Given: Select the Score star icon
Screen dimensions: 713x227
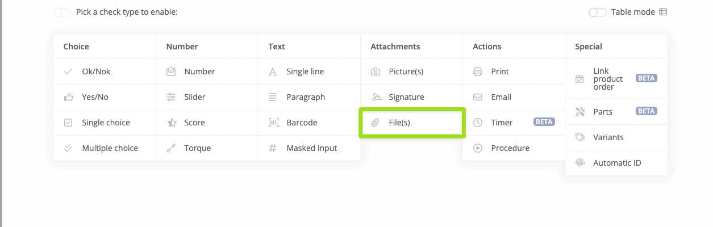Looking at the screenshot, I should pyautogui.click(x=171, y=123).
